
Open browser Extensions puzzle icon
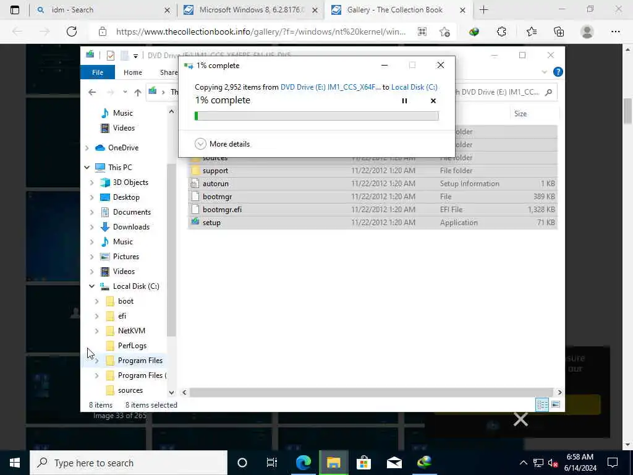coord(501,32)
